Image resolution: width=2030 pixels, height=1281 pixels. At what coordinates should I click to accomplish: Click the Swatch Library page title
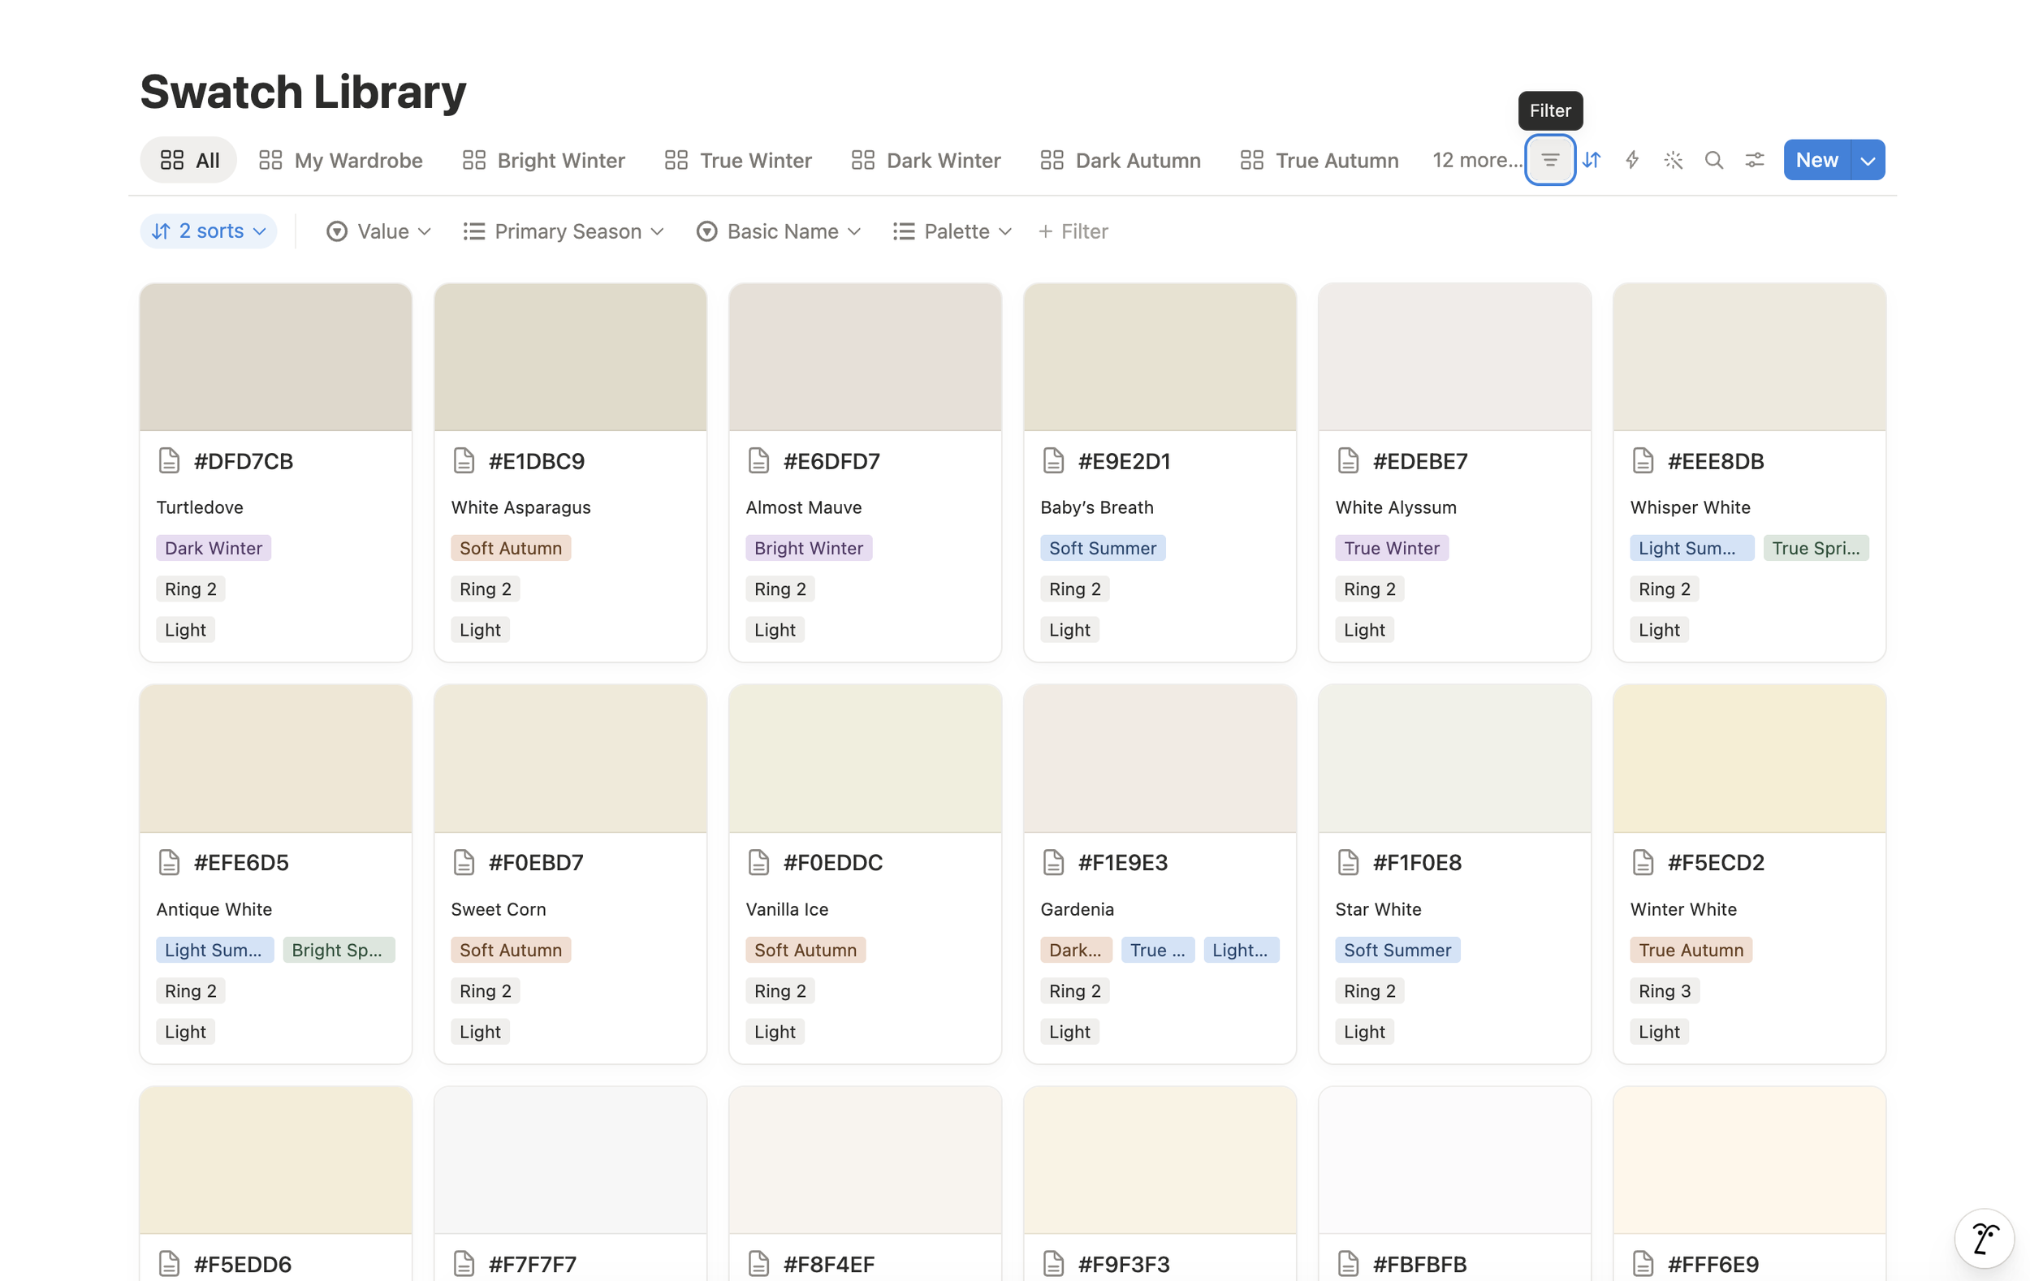click(x=303, y=91)
